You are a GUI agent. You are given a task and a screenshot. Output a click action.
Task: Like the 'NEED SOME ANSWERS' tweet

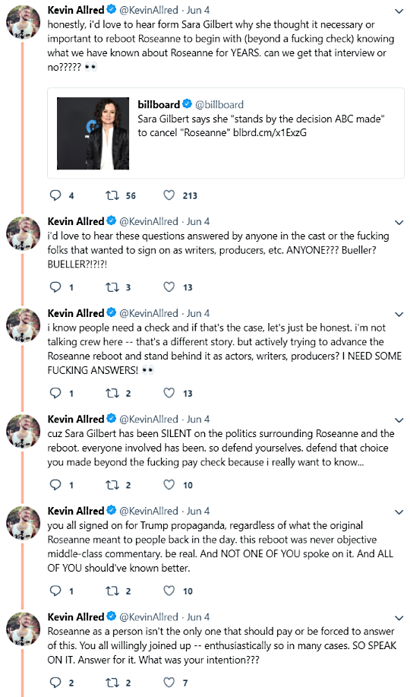tap(169, 393)
